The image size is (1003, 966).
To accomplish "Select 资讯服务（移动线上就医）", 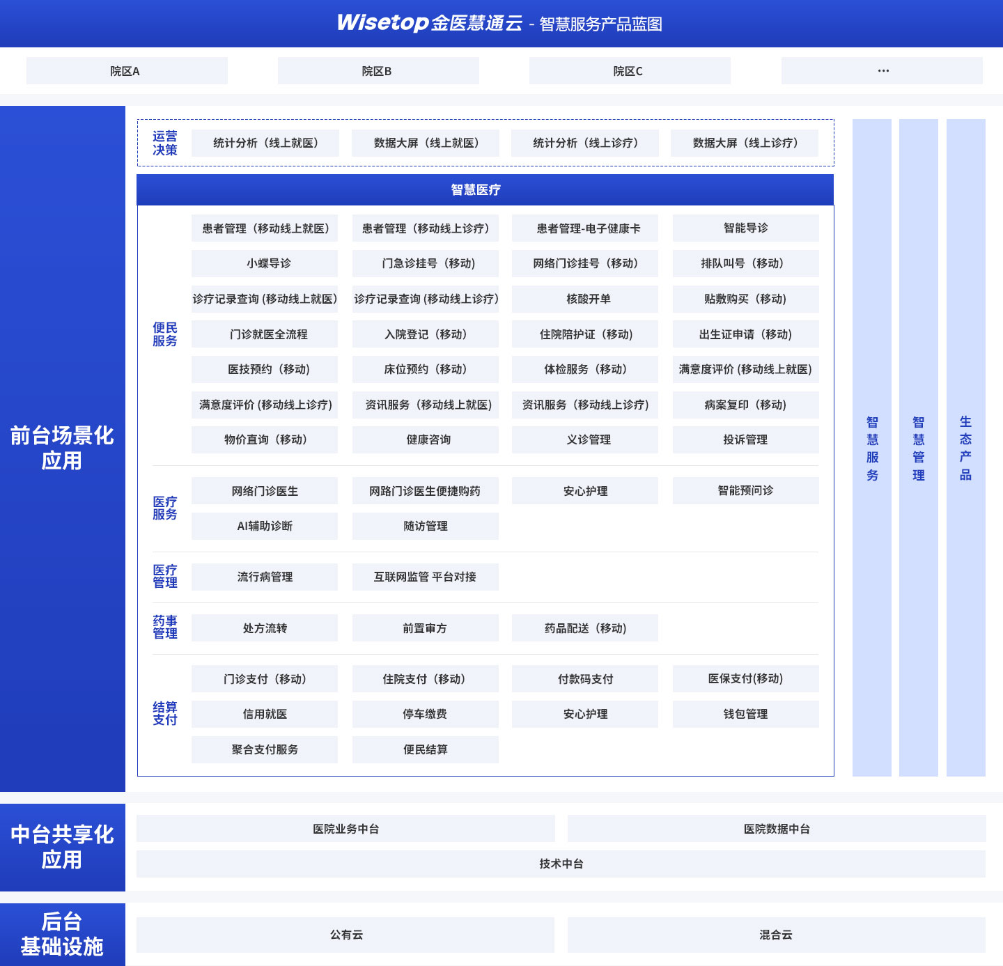I will click(x=426, y=405).
